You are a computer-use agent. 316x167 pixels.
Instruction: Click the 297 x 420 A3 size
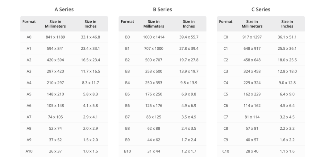(x=56, y=71)
